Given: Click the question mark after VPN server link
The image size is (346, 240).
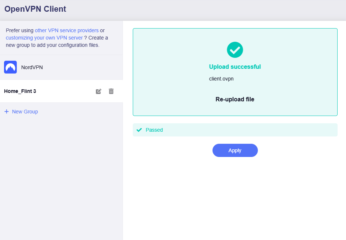Looking at the screenshot, I should [x=86, y=38].
